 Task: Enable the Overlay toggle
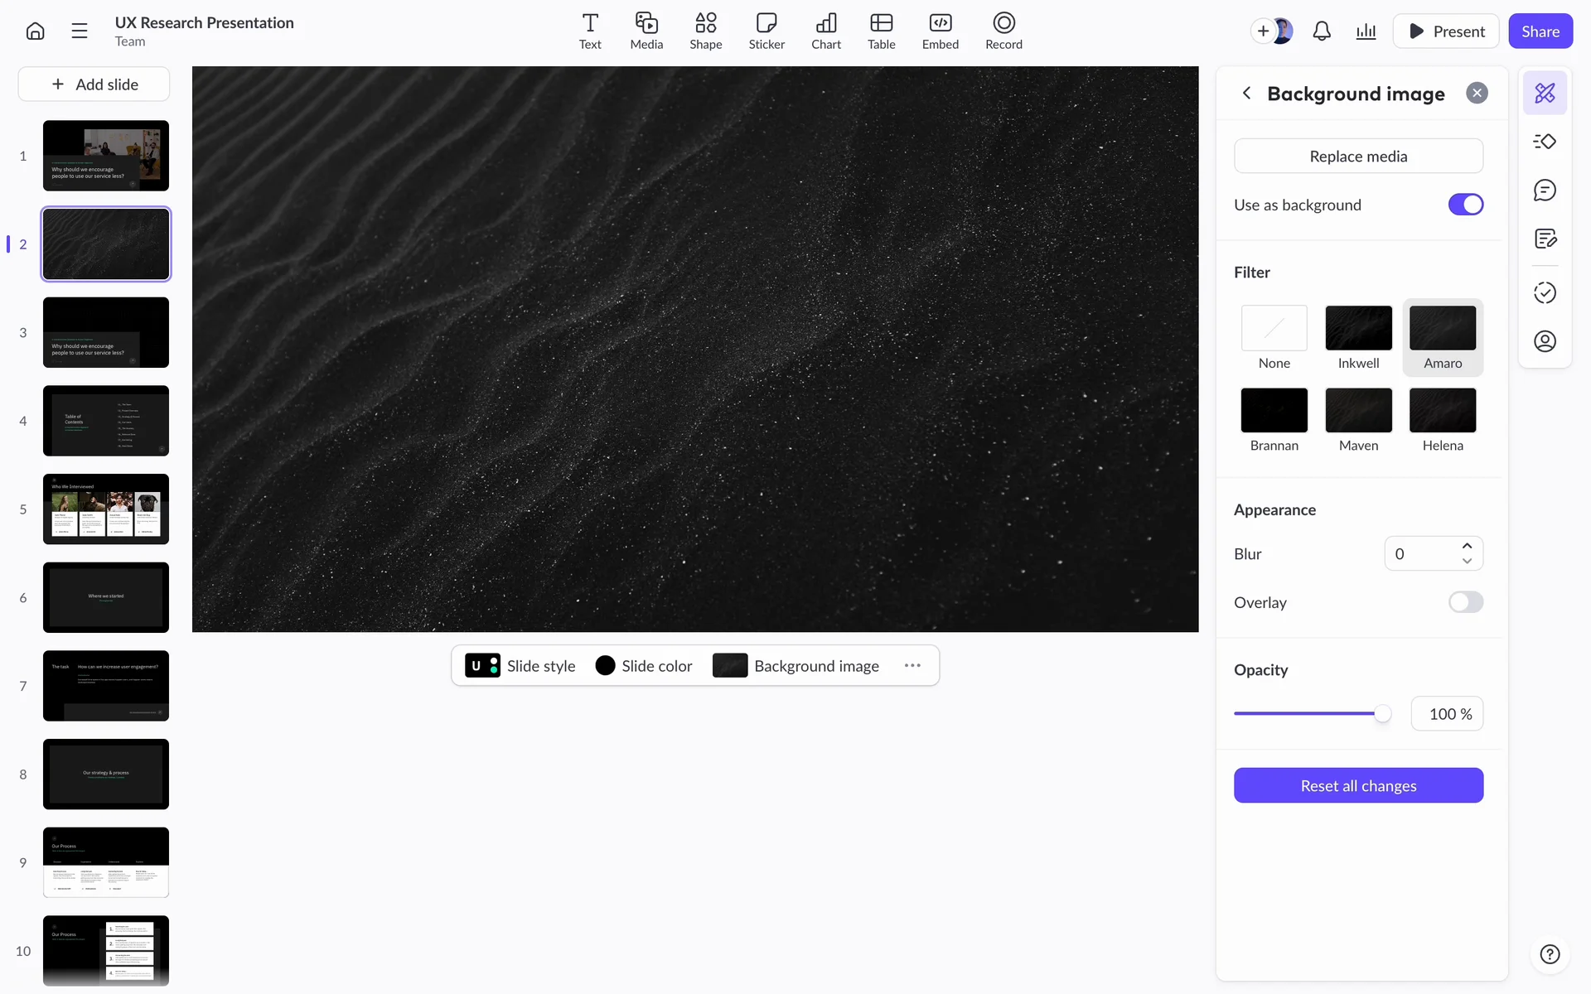[x=1465, y=602]
